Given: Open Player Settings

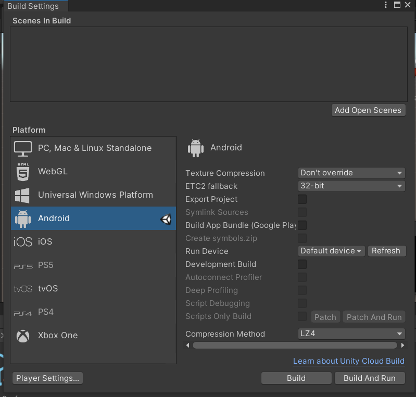Looking at the screenshot, I should (48, 378).
